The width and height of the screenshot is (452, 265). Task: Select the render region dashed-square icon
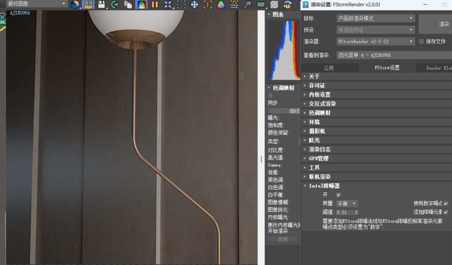tap(181, 4)
